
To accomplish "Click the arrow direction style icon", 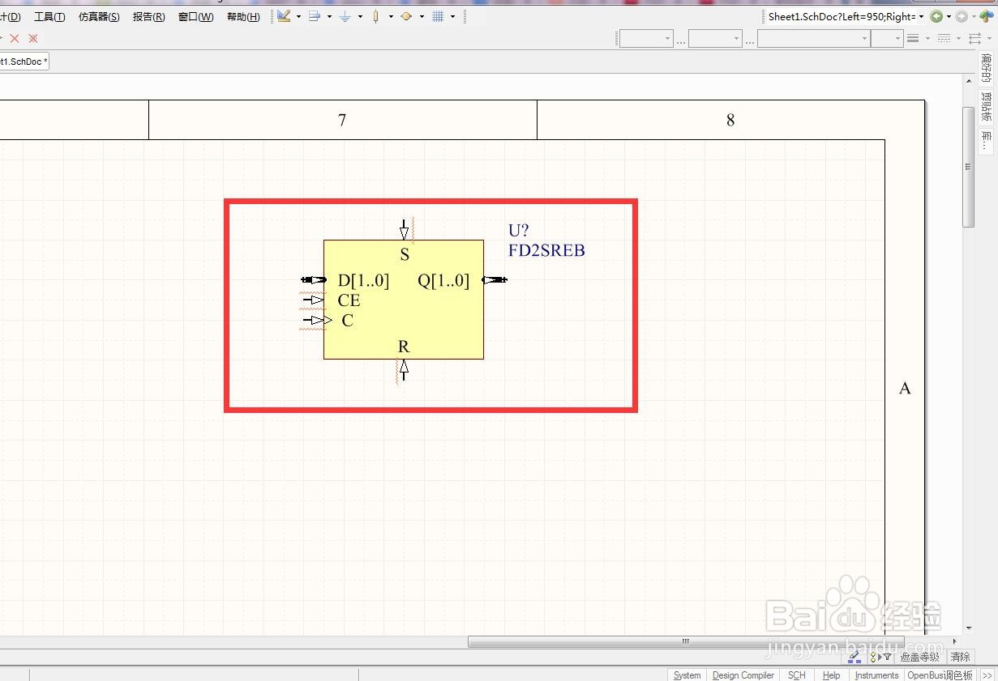I will (x=974, y=38).
